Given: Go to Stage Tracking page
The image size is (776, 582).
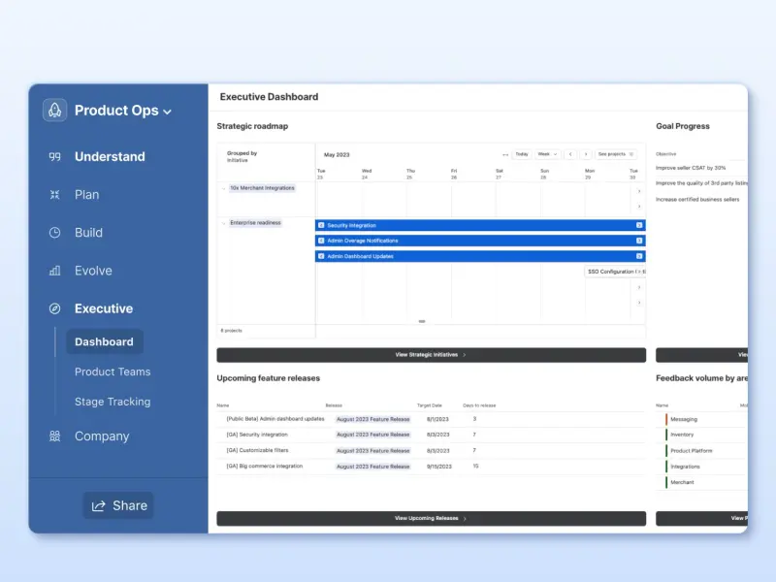Looking at the screenshot, I should click(x=113, y=402).
